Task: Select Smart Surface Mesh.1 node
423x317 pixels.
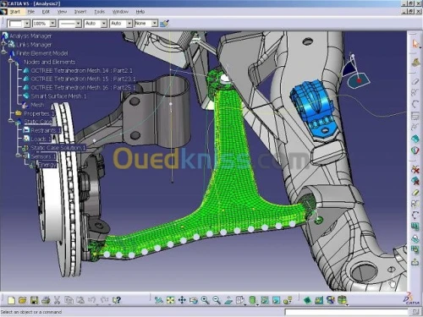Action: click(x=58, y=96)
